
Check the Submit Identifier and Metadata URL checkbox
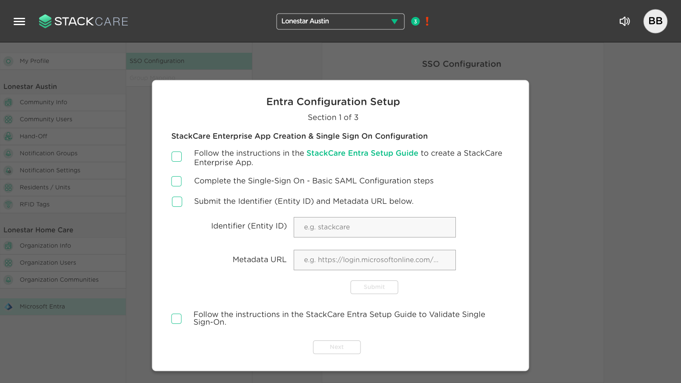pos(177,202)
